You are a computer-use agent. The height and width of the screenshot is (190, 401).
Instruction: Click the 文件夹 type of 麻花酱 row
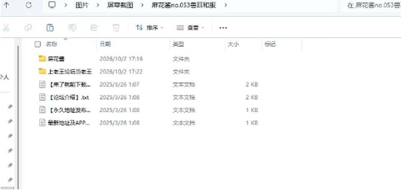coord(181,59)
